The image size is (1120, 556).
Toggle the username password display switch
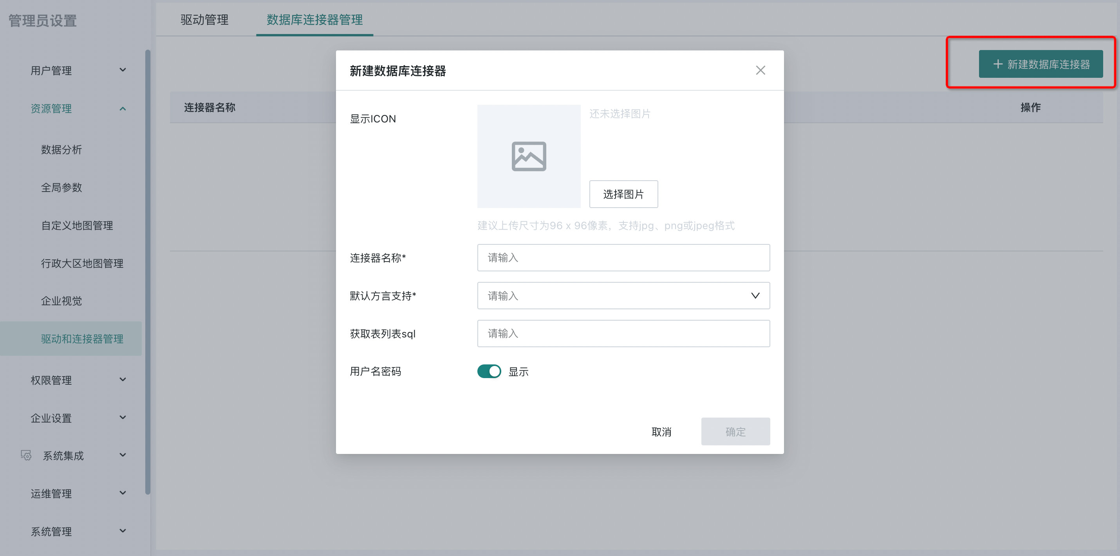point(489,371)
